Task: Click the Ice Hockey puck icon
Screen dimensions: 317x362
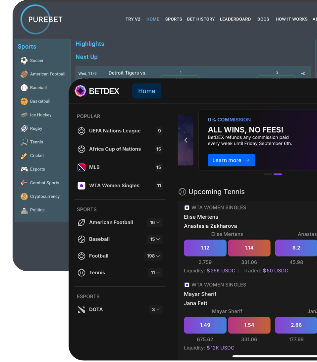Action: click(24, 115)
